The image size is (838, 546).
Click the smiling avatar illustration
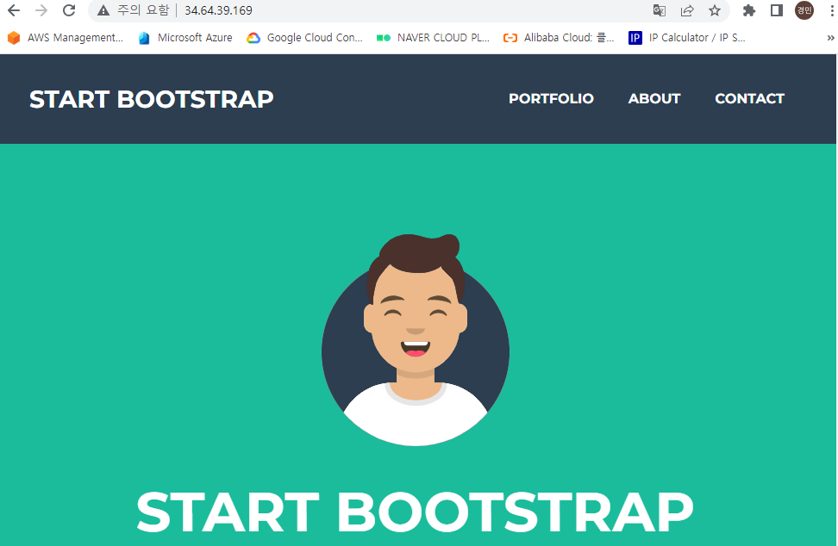[x=416, y=339]
